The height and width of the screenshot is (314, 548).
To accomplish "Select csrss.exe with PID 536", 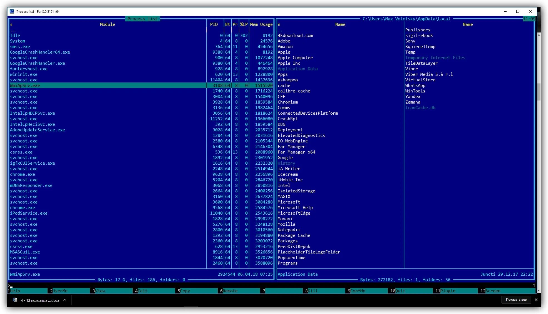I will click(141, 152).
